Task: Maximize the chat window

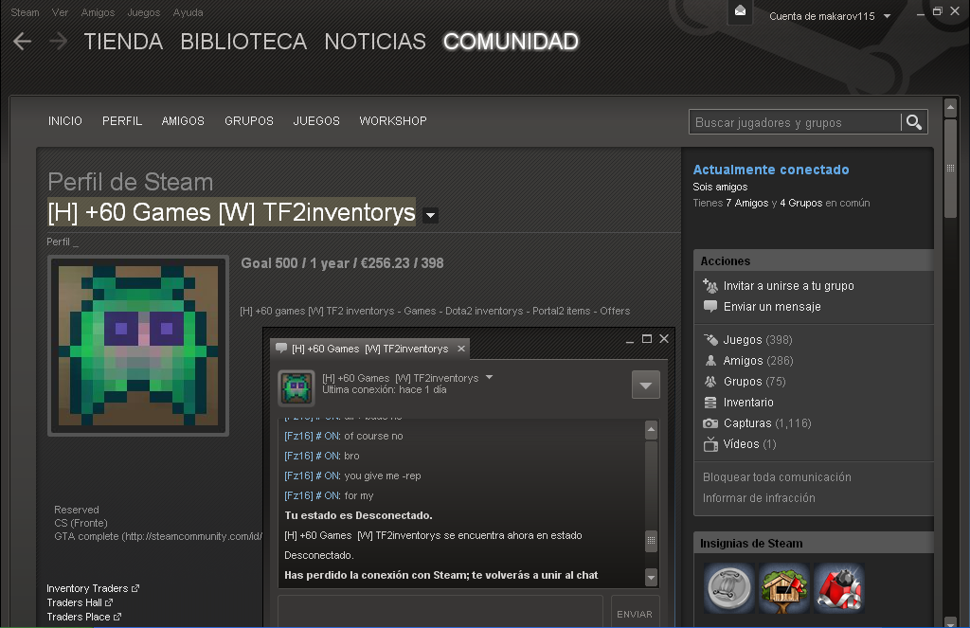Action: click(x=647, y=338)
